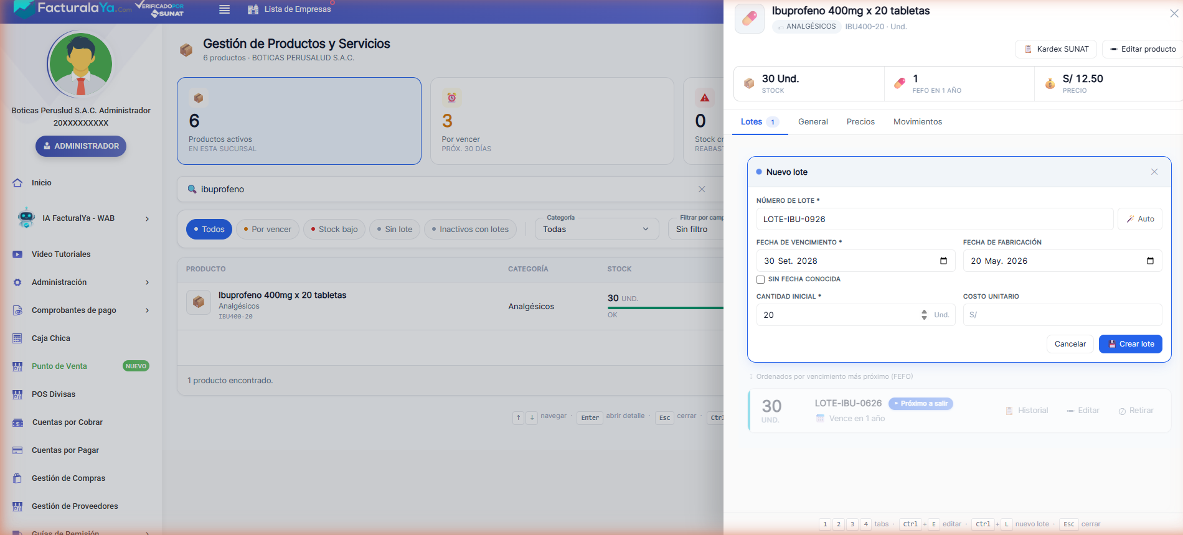Click the IA FacturalYa robot icon
The height and width of the screenshot is (535, 1183).
point(26,218)
